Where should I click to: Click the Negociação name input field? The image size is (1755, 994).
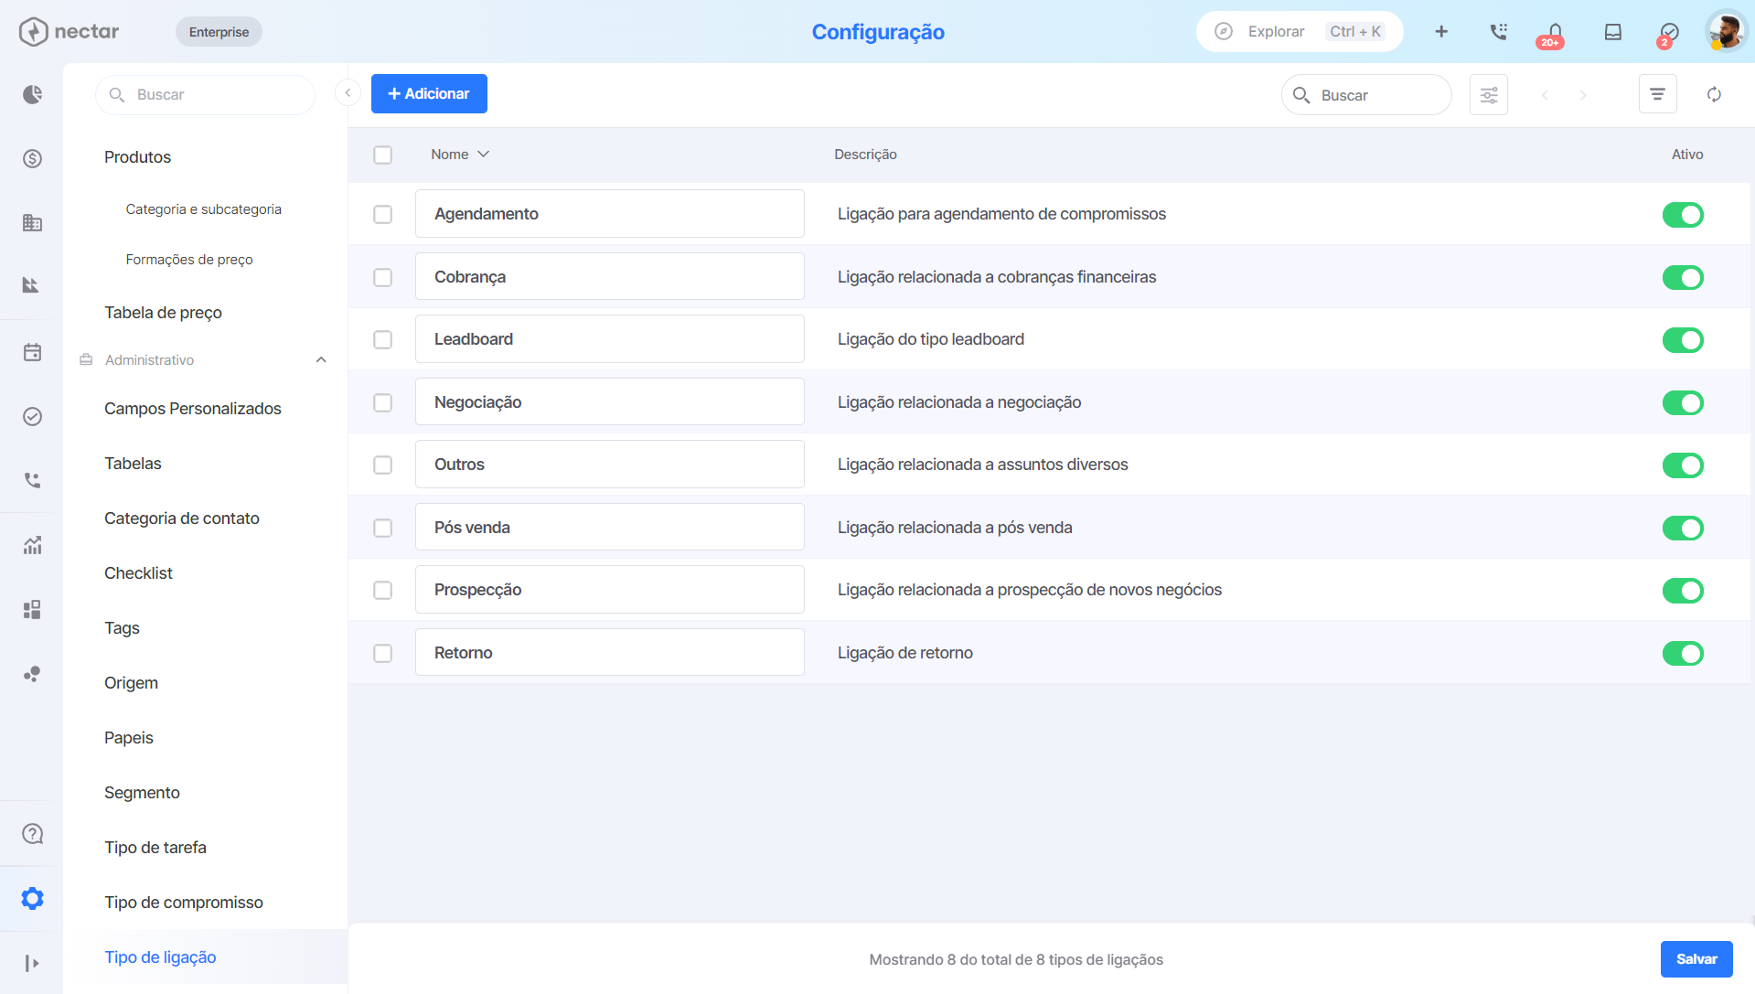pos(609,401)
